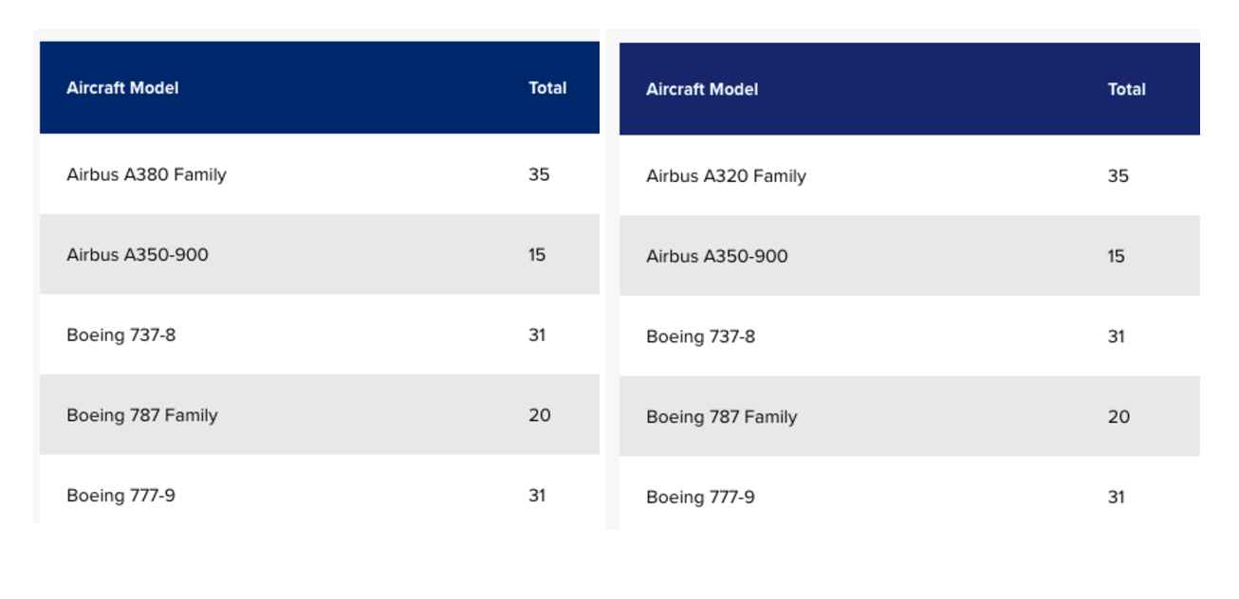Click Boeing 787 Family in left table
The image size is (1239, 599).
tap(142, 416)
